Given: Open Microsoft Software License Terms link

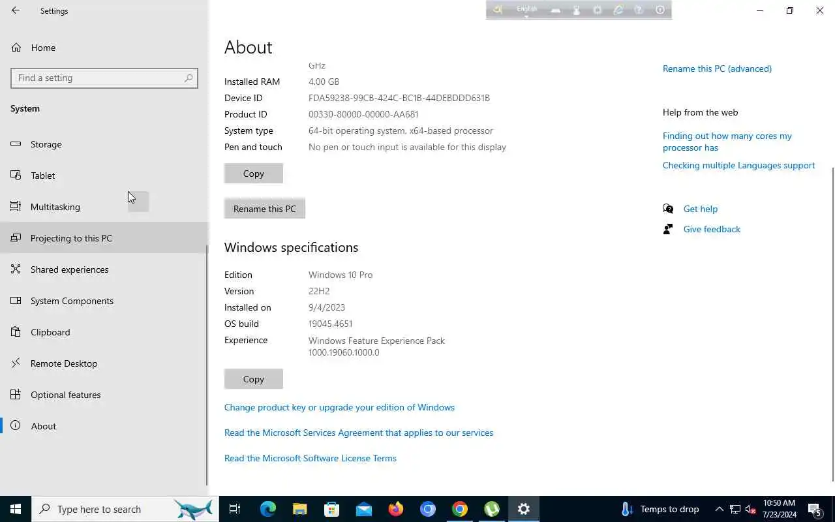Looking at the screenshot, I should 311,458.
